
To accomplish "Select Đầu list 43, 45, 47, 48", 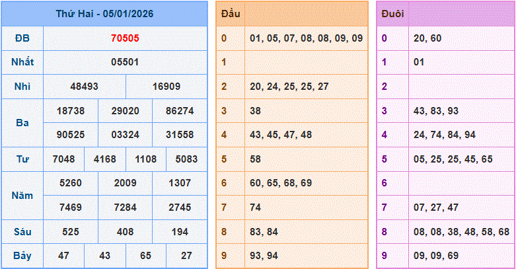I will click(281, 135).
